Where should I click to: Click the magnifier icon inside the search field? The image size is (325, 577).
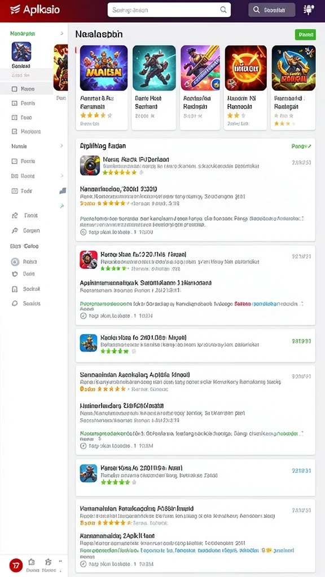223,10
